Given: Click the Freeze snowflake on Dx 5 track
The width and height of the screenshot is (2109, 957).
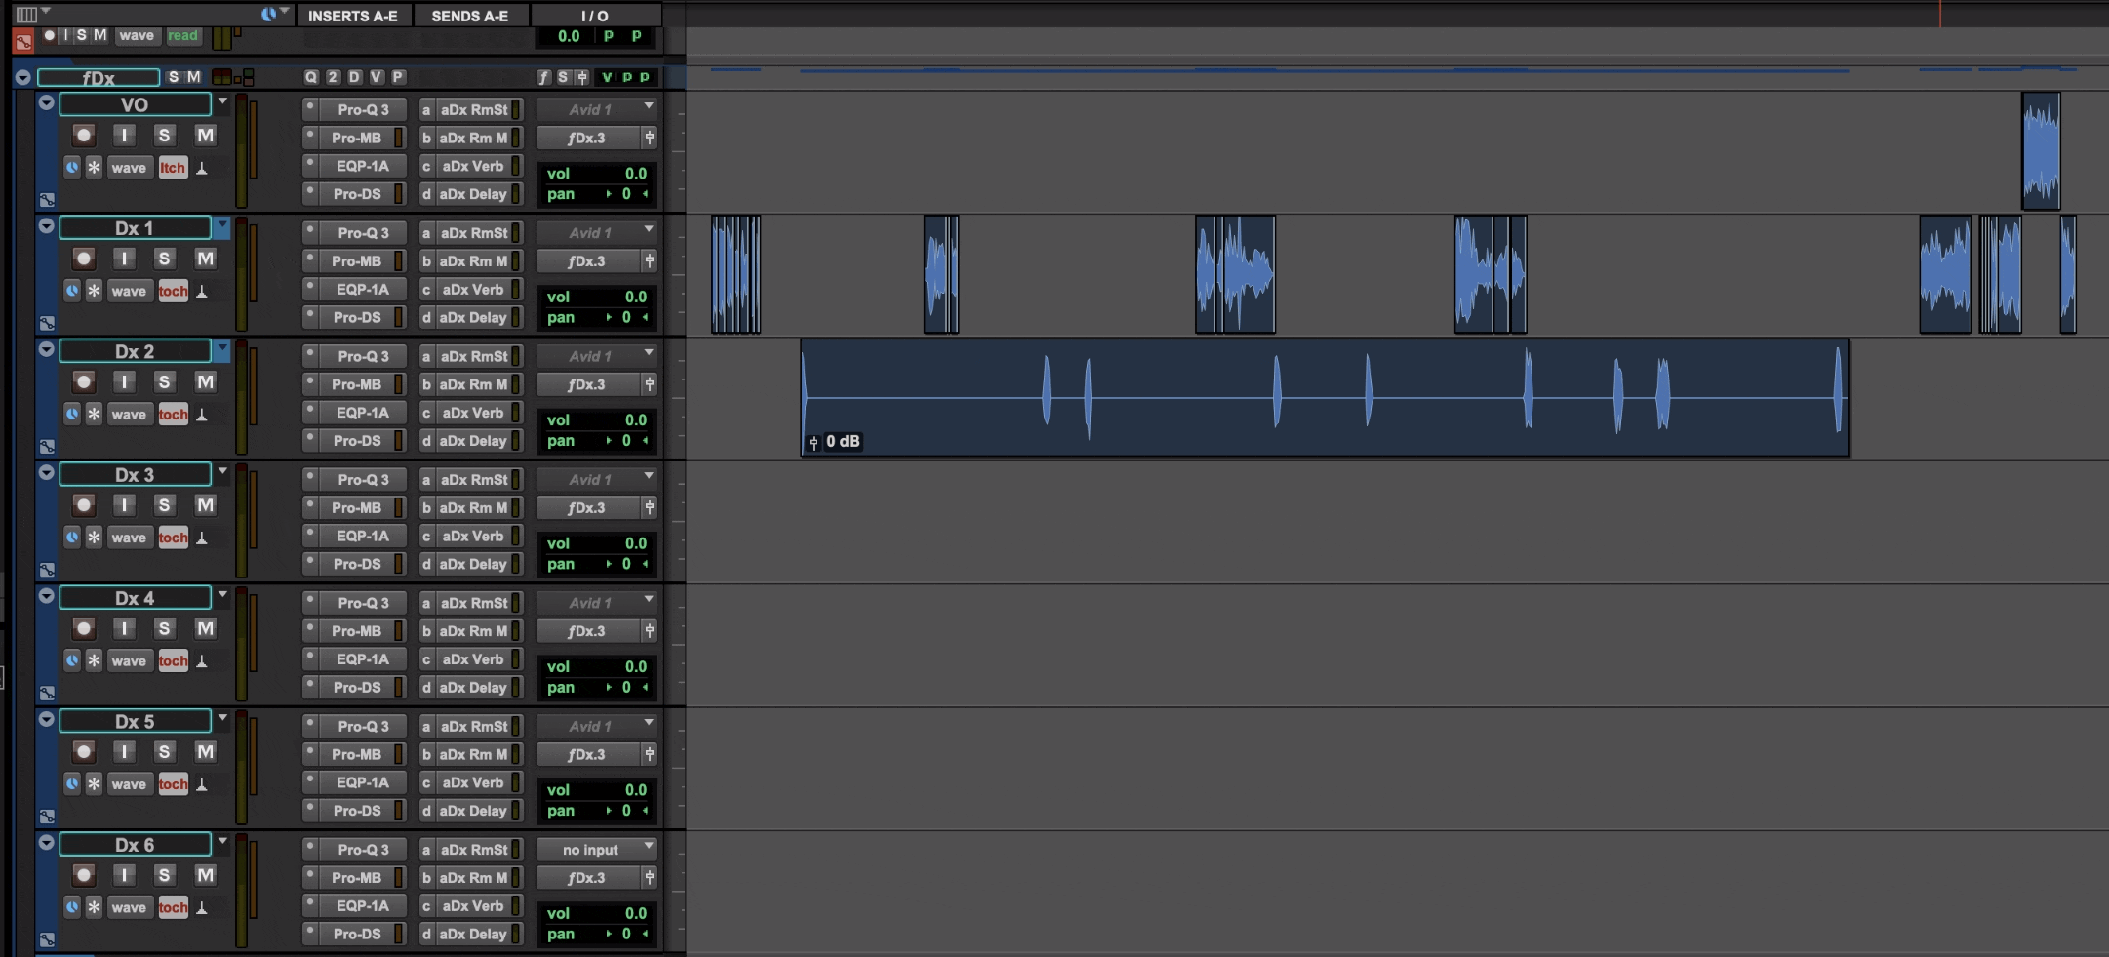Looking at the screenshot, I should (x=94, y=783).
